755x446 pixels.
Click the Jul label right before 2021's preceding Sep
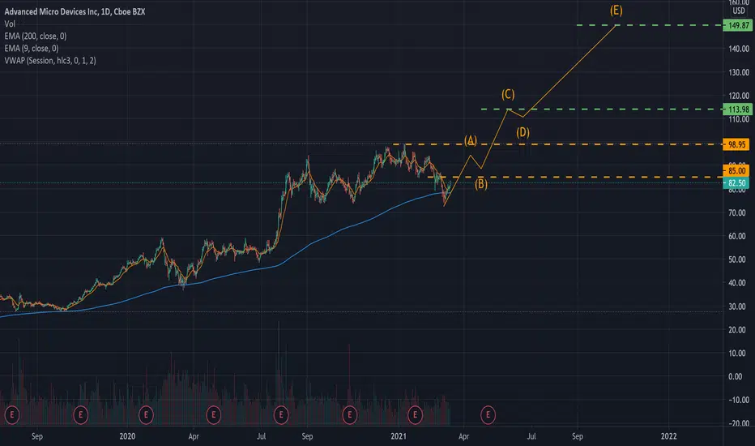[261, 436]
